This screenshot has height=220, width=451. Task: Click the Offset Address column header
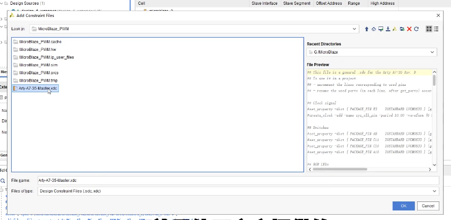pyautogui.click(x=329, y=4)
